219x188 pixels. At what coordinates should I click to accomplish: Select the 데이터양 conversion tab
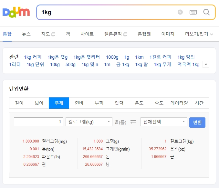coord(179,103)
